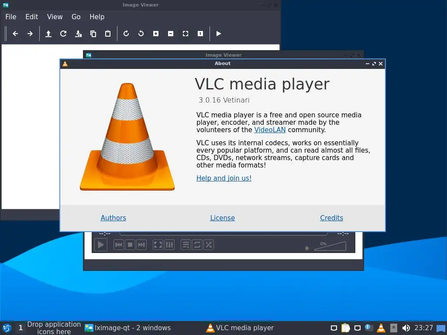The height and width of the screenshot is (335, 447).
Task: Click the '3.0.16 Vetinari' version text
Action: [224, 100]
